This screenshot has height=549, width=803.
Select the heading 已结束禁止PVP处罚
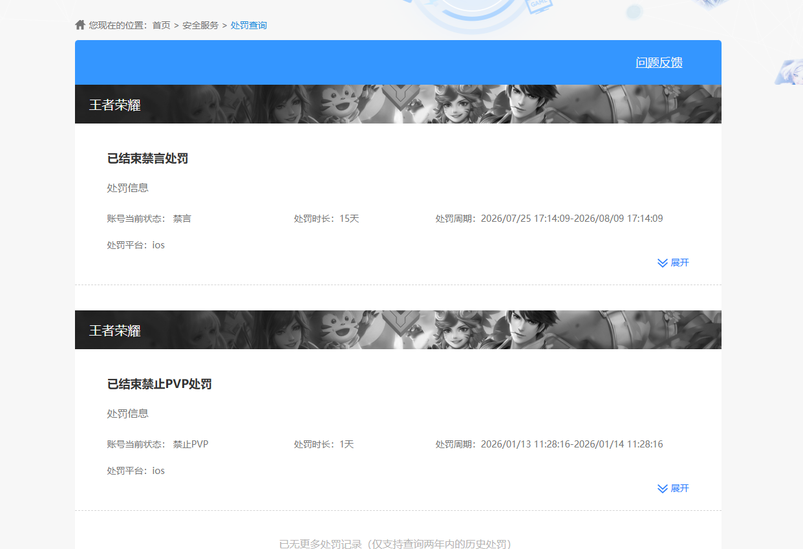pos(159,384)
